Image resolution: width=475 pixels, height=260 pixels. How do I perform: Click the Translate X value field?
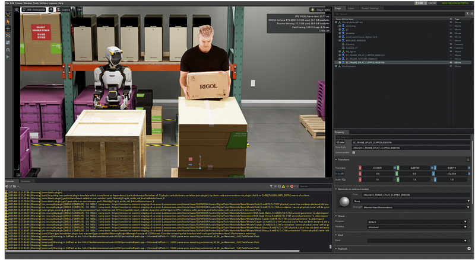(x=377, y=168)
